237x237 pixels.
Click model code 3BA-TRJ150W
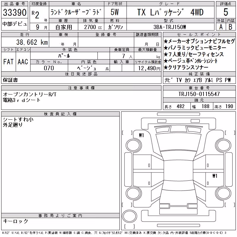tap(169, 27)
